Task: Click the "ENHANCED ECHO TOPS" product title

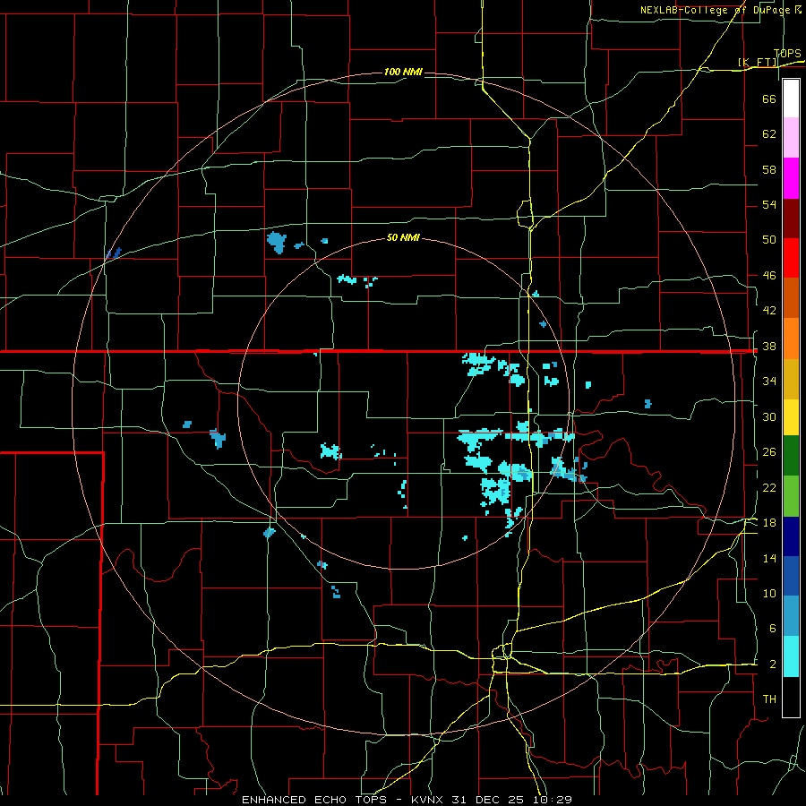Action: click(314, 800)
